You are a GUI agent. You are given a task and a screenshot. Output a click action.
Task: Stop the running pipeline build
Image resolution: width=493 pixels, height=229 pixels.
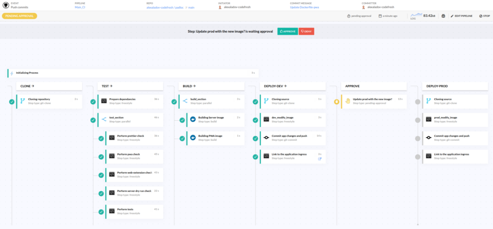483,16
